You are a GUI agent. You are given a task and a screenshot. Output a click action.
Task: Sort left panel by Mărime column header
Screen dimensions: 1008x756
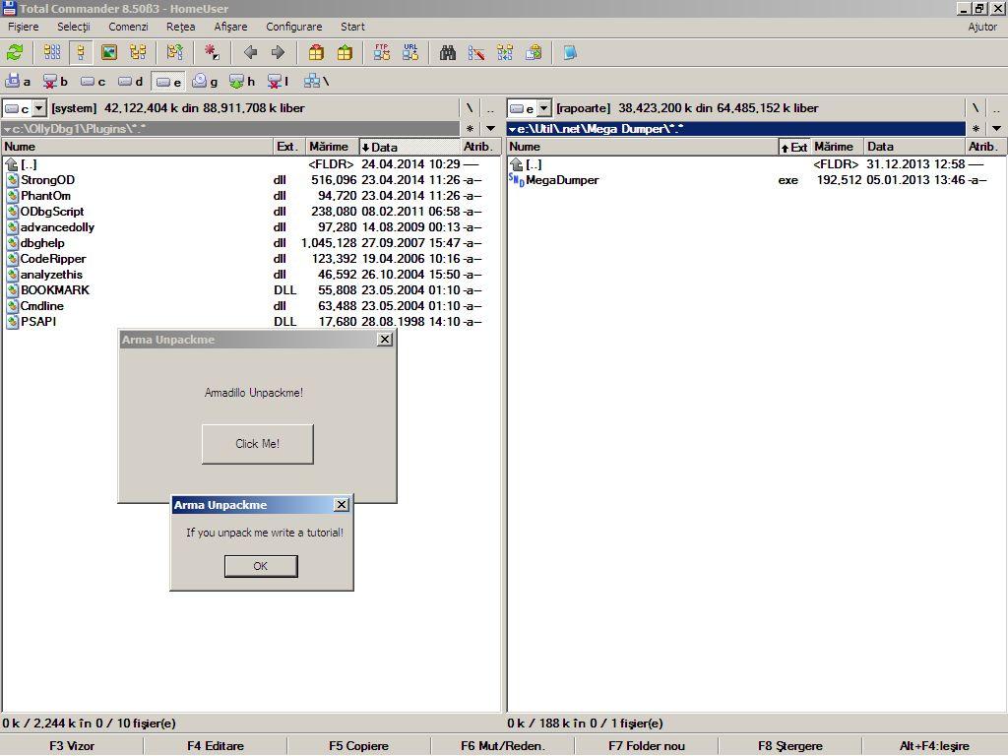pos(330,147)
